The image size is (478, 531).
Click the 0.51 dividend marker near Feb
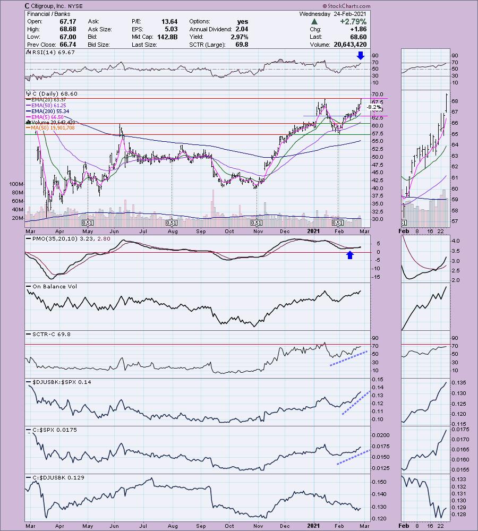[338, 223]
